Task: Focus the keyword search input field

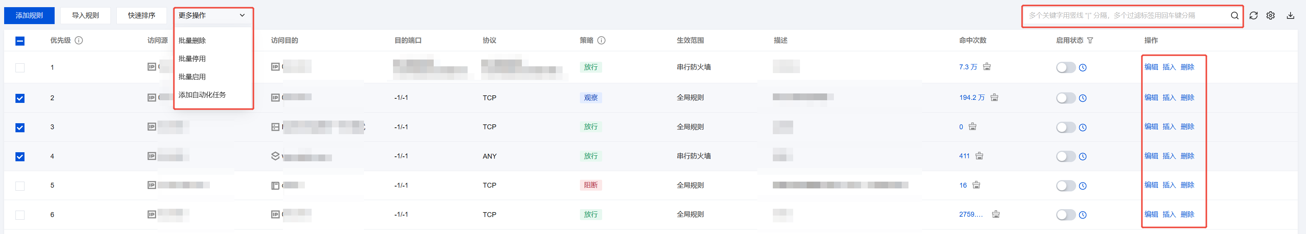Action: pos(1126,16)
